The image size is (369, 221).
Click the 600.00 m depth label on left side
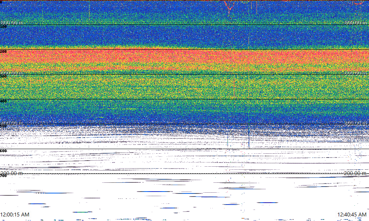12,73
